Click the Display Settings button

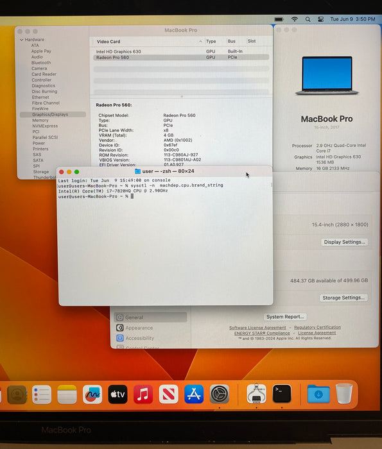[x=344, y=242]
